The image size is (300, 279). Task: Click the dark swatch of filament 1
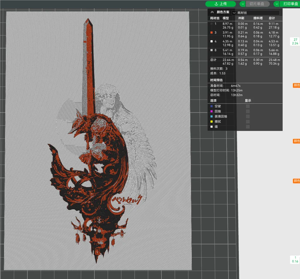tap(211, 24)
